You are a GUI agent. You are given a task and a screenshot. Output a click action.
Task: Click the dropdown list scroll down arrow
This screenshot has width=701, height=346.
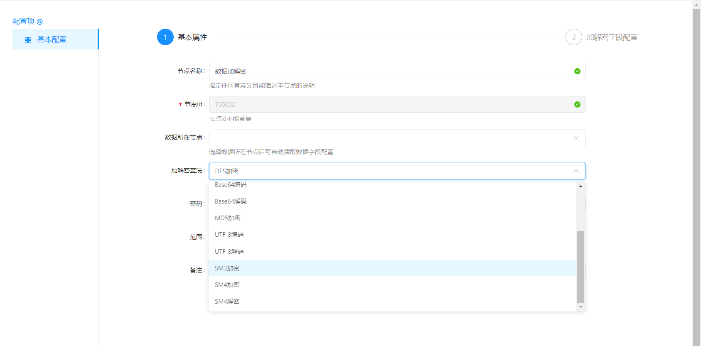point(580,307)
